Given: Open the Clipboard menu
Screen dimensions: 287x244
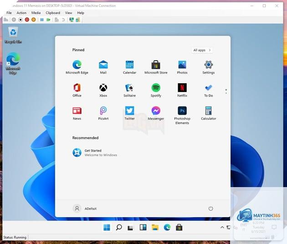Looking at the screenshot, I should [x=53, y=13].
